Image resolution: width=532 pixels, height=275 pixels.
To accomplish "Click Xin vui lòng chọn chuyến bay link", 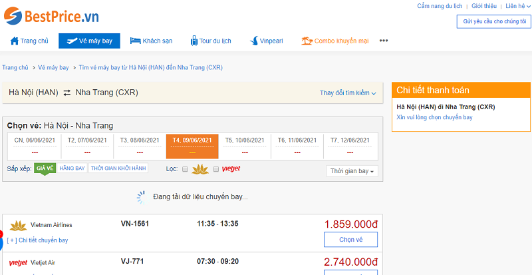I will [434, 117].
